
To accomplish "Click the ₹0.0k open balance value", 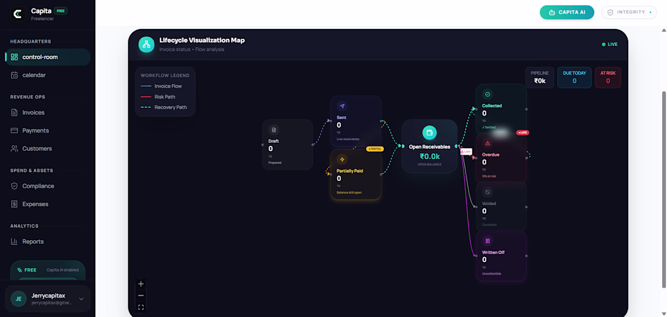I will [430, 156].
